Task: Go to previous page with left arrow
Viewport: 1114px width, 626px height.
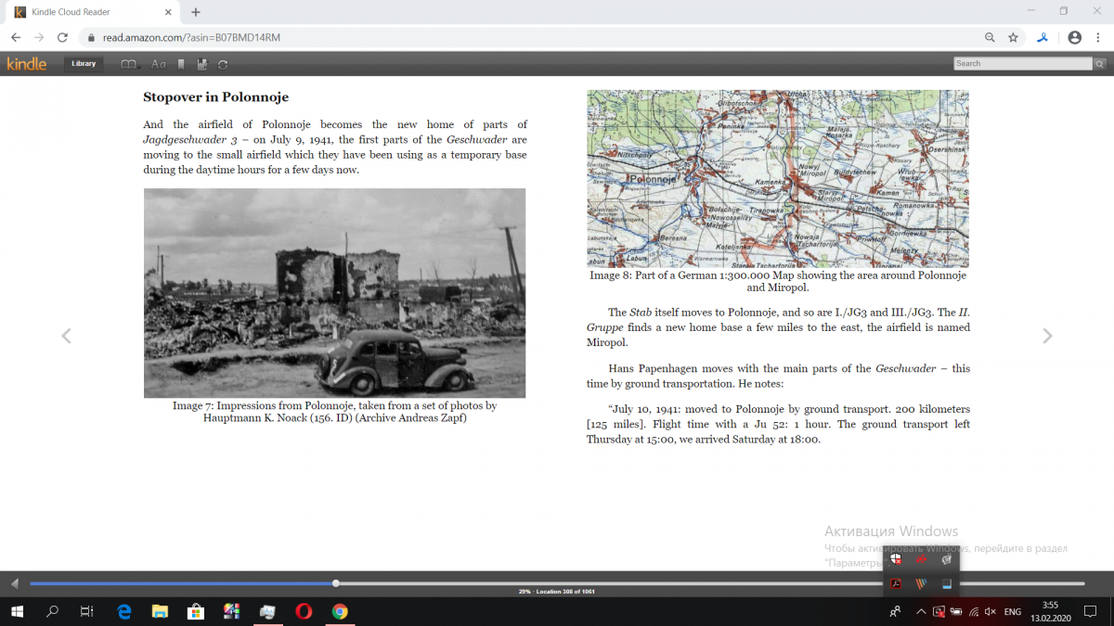Action: click(66, 336)
